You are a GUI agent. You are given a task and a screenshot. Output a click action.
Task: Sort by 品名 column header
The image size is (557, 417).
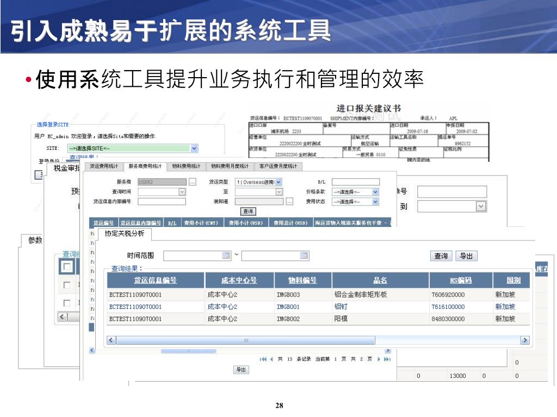(380, 280)
